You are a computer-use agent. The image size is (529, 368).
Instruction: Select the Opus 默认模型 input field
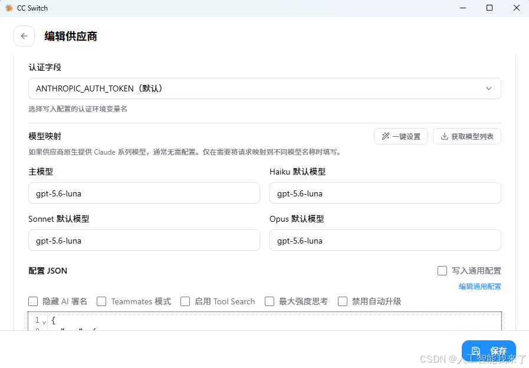(385, 240)
